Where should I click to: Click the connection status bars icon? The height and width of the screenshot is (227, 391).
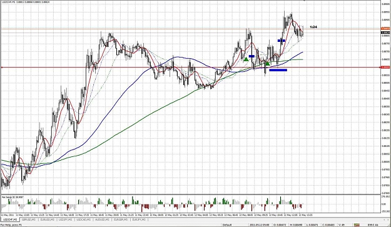(x=357, y=224)
